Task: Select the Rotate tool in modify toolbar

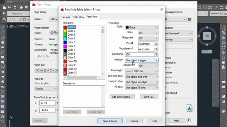Action: pos(223,57)
